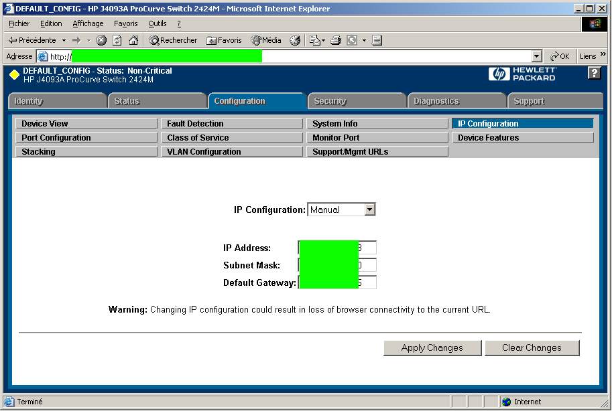612x411 pixels.
Task: Open Class of Service
Action: point(232,138)
